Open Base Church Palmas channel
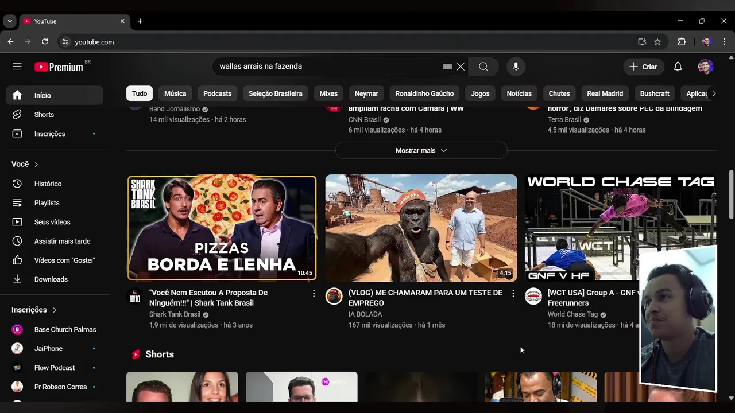Viewport: 735px width, 413px height. click(x=55, y=329)
